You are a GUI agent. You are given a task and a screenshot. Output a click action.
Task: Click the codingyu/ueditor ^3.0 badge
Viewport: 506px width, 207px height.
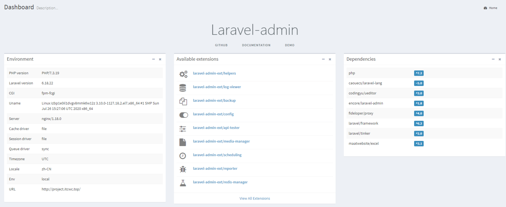419,93
